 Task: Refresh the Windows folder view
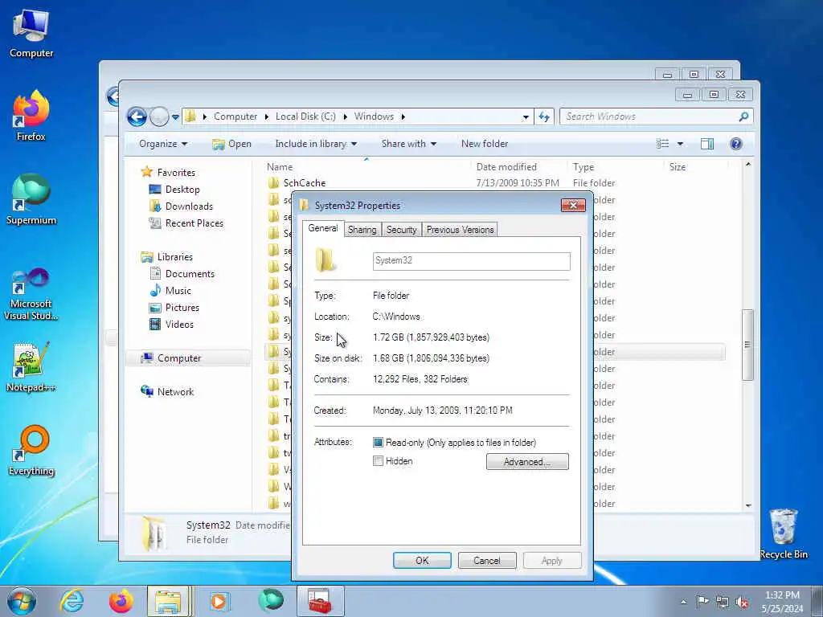coord(544,116)
